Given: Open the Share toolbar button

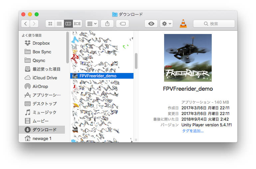Looking at the screenshot, I should pyautogui.click(x=107, y=24).
